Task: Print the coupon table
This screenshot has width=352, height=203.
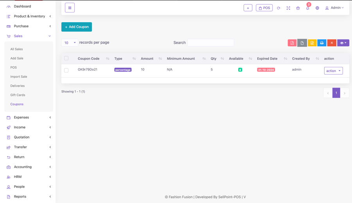Action: (322, 43)
